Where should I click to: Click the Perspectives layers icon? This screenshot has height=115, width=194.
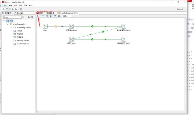click(21, 9)
